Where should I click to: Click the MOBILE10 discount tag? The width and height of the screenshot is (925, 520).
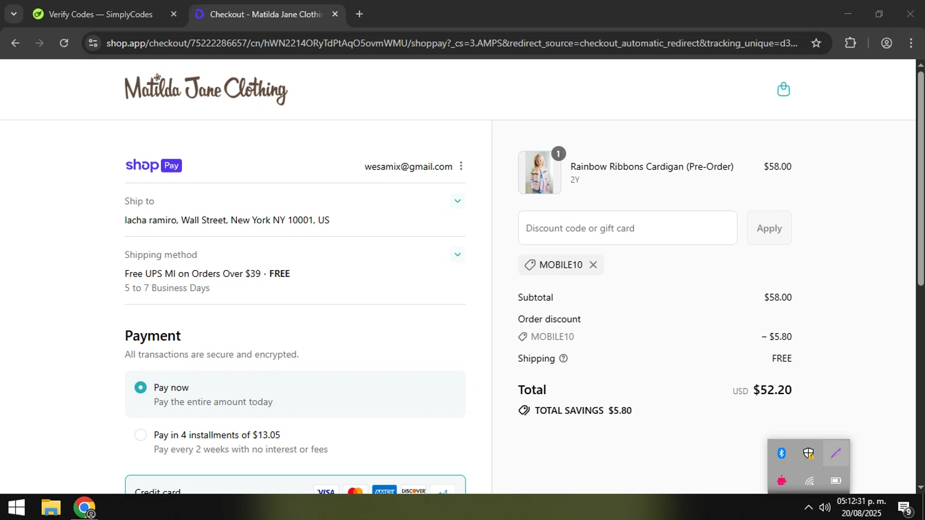pyautogui.click(x=561, y=265)
